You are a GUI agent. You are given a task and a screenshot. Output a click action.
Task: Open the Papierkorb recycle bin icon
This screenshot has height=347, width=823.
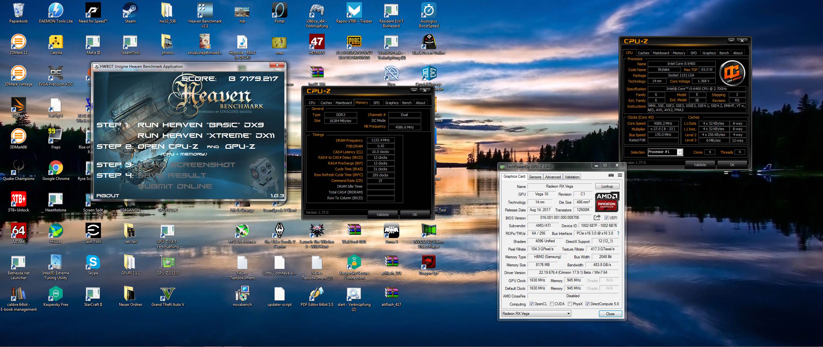[x=18, y=13]
